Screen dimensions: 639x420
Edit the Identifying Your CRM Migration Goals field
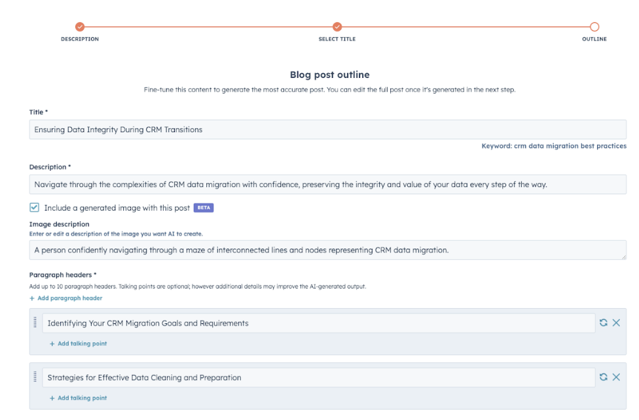click(x=319, y=323)
